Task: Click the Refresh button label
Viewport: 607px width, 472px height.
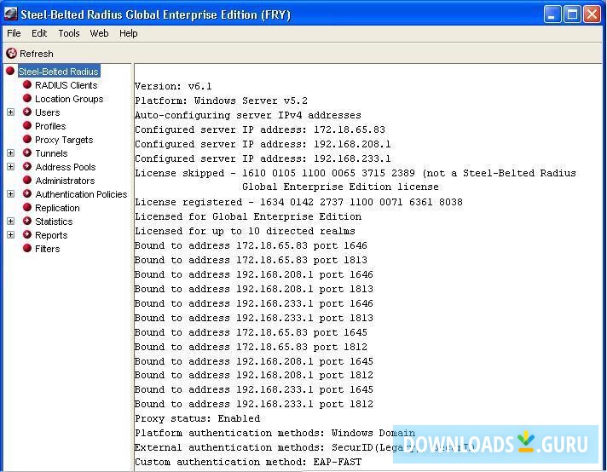Action: click(x=37, y=54)
